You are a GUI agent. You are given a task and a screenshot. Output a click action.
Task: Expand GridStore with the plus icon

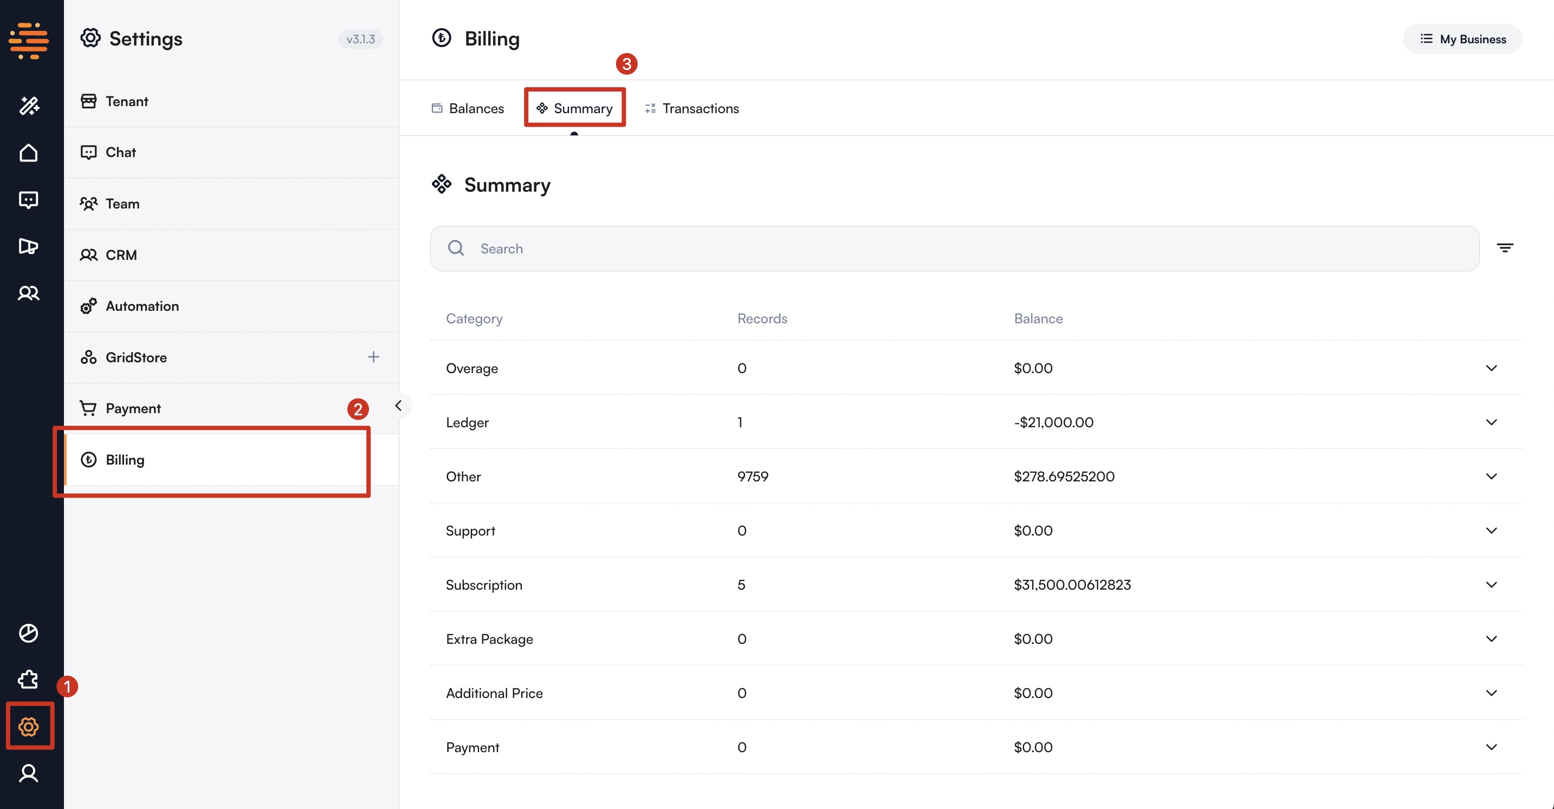point(373,357)
